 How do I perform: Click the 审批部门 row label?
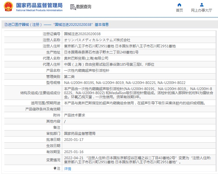tap(53, 134)
